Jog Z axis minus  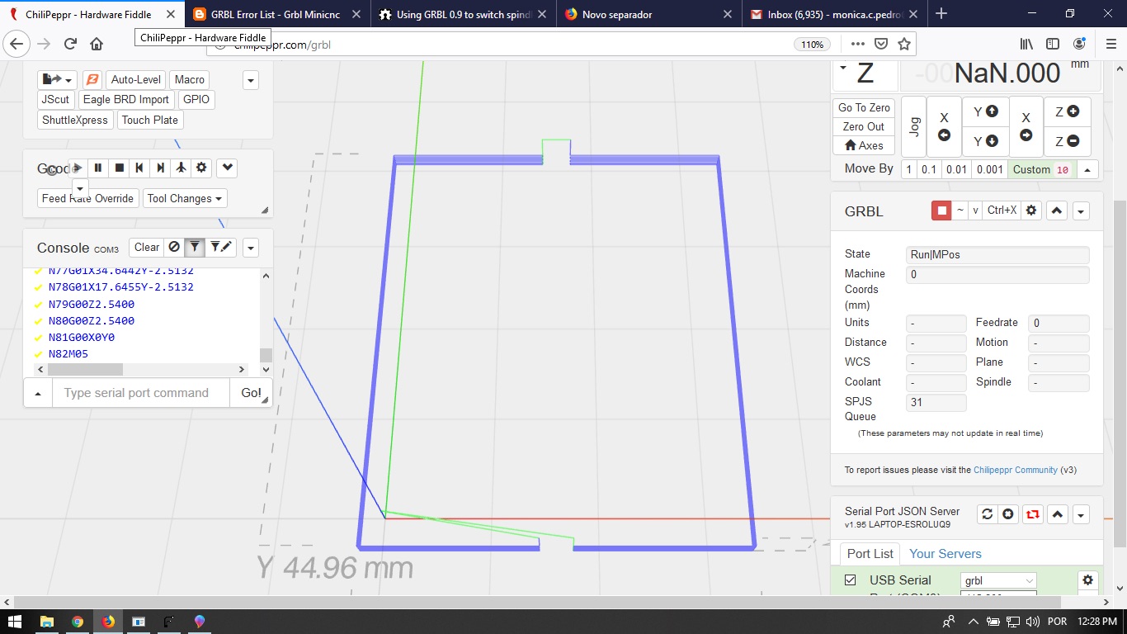pos(1067,141)
